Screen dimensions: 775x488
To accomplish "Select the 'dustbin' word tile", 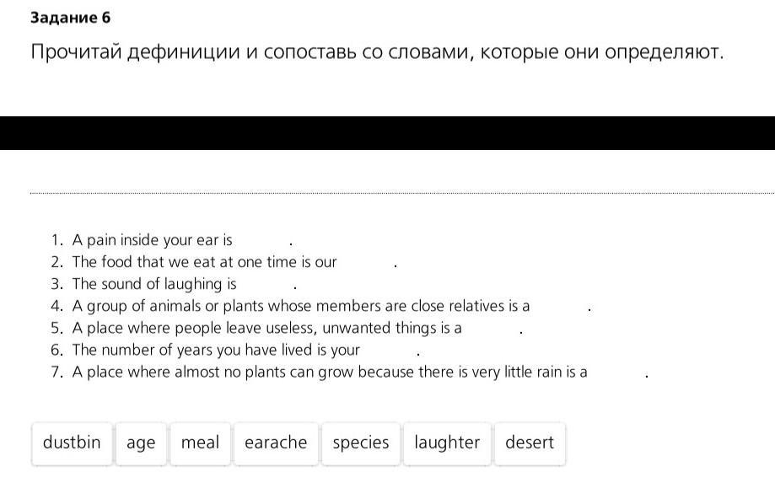I will point(72,443).
